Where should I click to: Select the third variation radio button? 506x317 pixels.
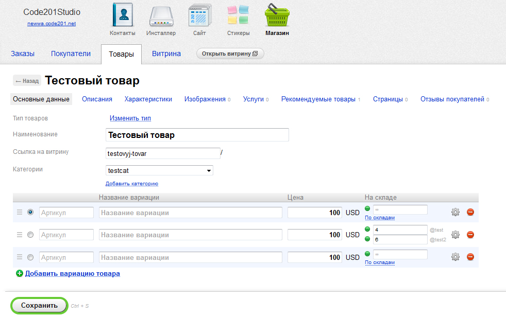pos(30,257)
